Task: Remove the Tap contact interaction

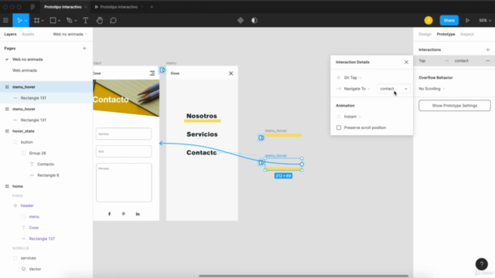Action: tap(488, 60)
